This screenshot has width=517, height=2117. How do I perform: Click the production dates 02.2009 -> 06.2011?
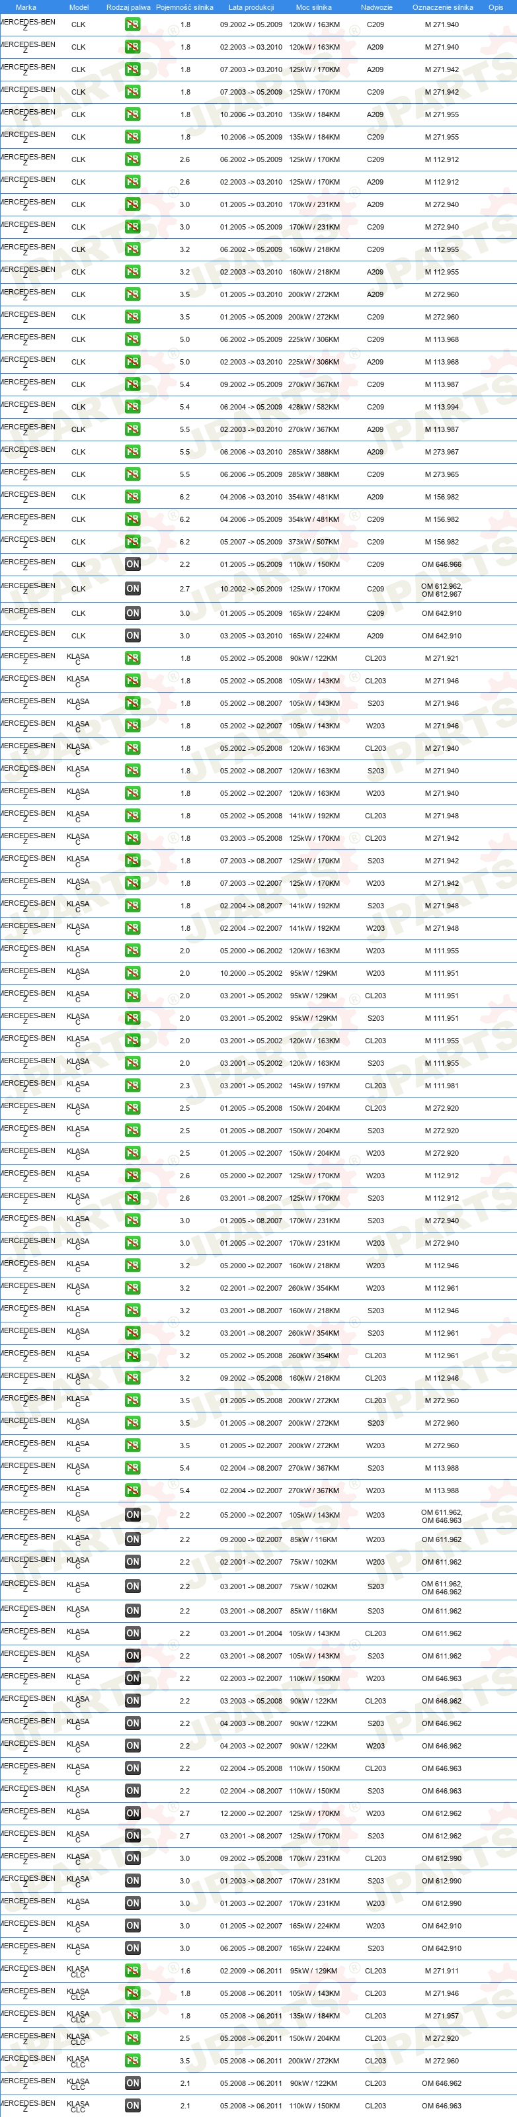(251, 1971)
